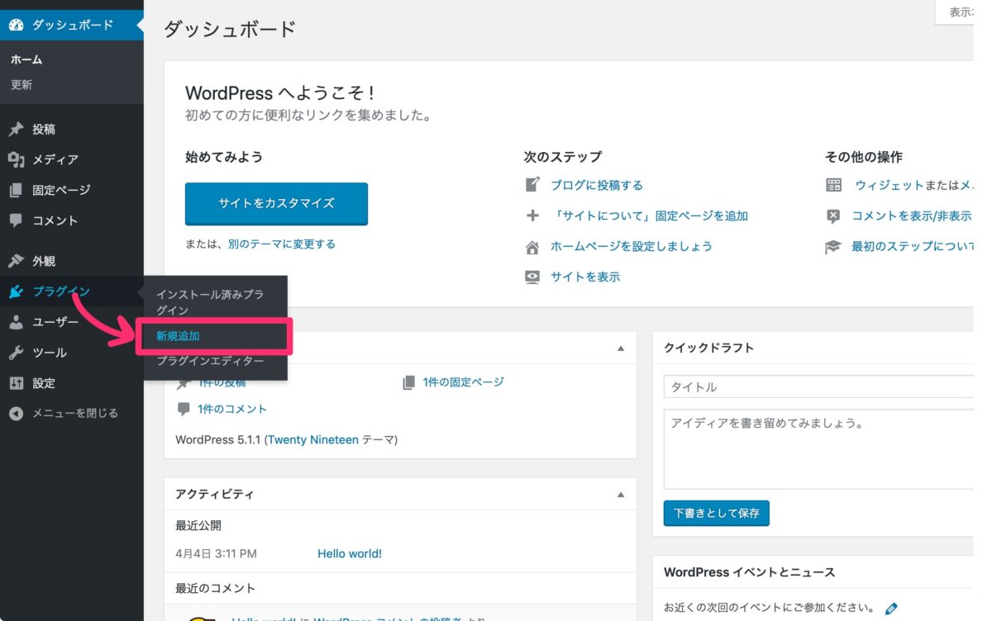Click the widgets grid icon
This screenshot has height=621, width=992.
(x=833, y=185)
